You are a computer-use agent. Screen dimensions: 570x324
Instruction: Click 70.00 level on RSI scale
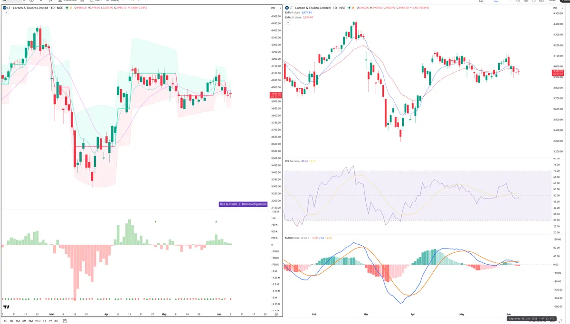tap(557, 171)
